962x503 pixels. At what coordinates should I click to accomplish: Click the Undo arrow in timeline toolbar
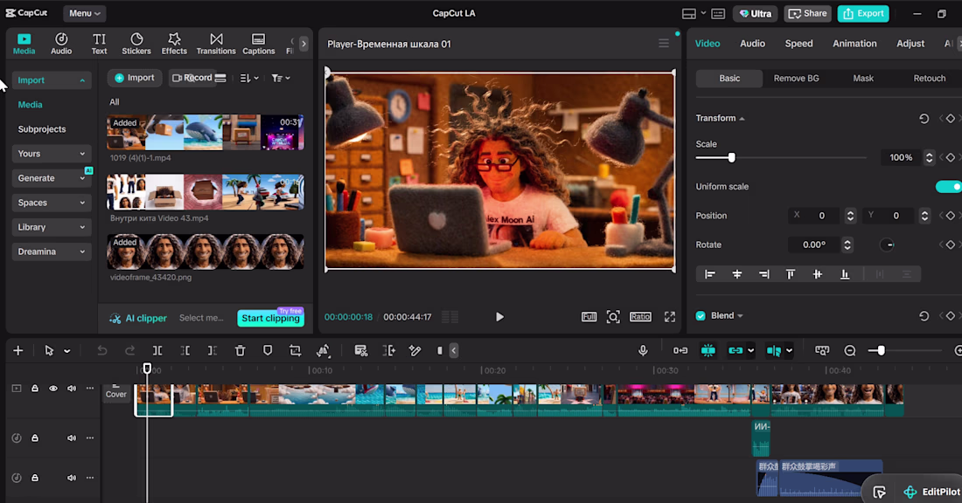[101, 350]
